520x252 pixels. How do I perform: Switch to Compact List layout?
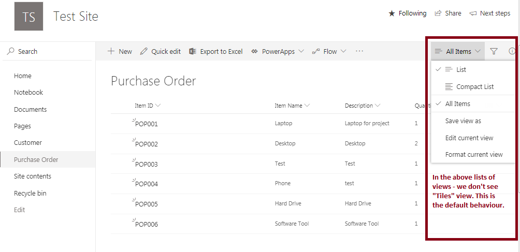coord(474,86)
